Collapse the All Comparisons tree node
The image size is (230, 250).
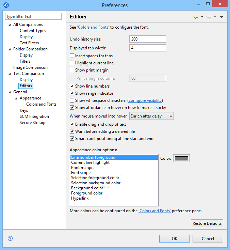coord(10,25)
